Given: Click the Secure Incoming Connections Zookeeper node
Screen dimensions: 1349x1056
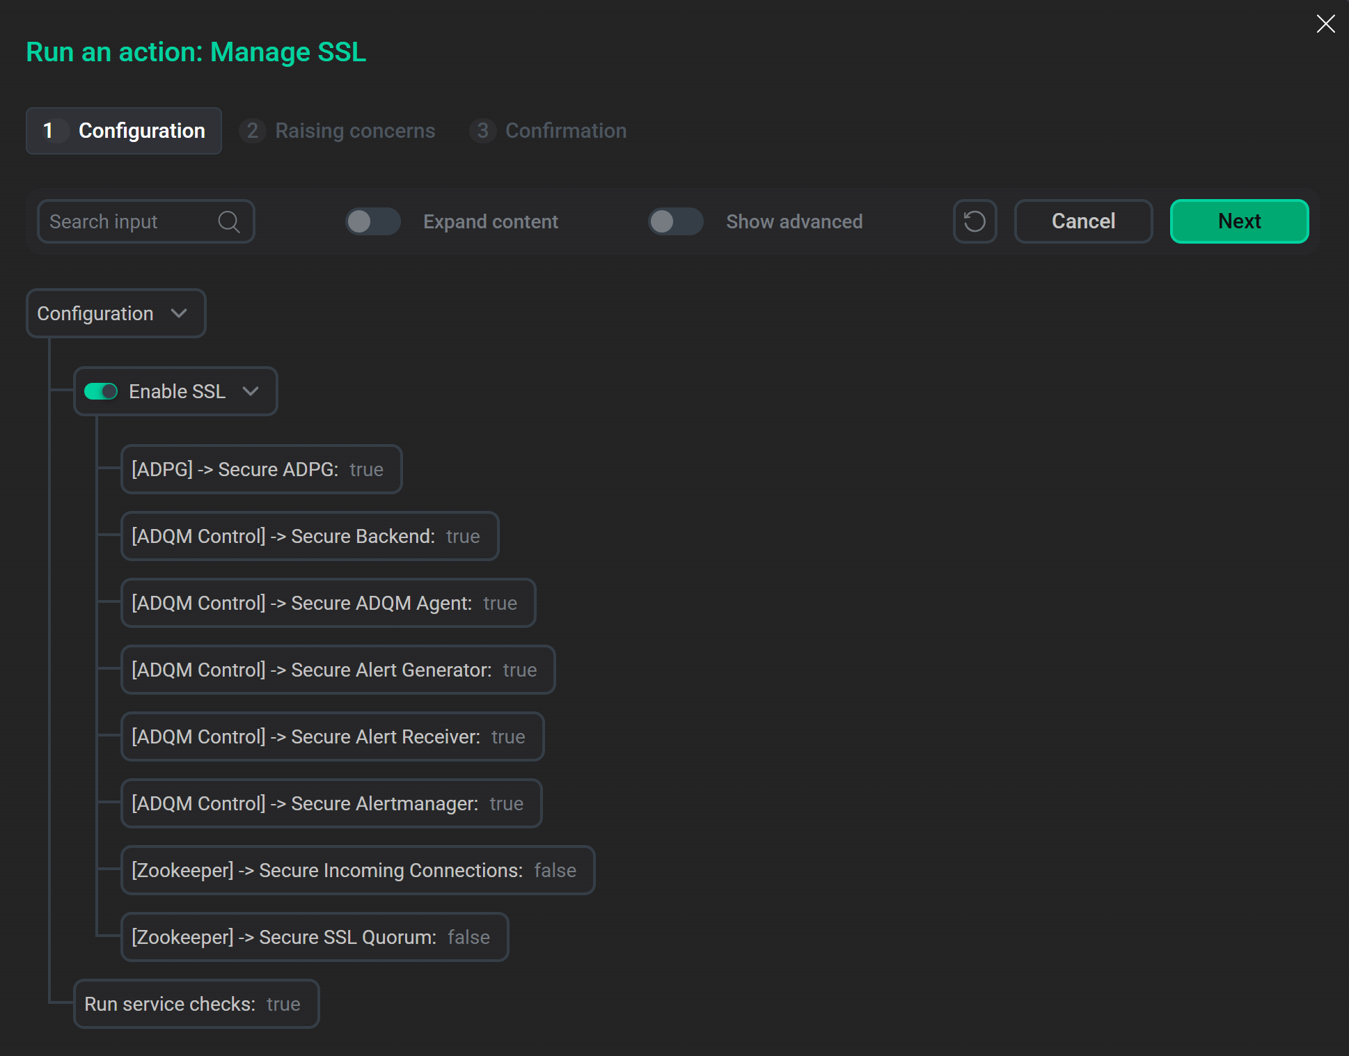Looking at the screenshot, I should click(357, 870).
